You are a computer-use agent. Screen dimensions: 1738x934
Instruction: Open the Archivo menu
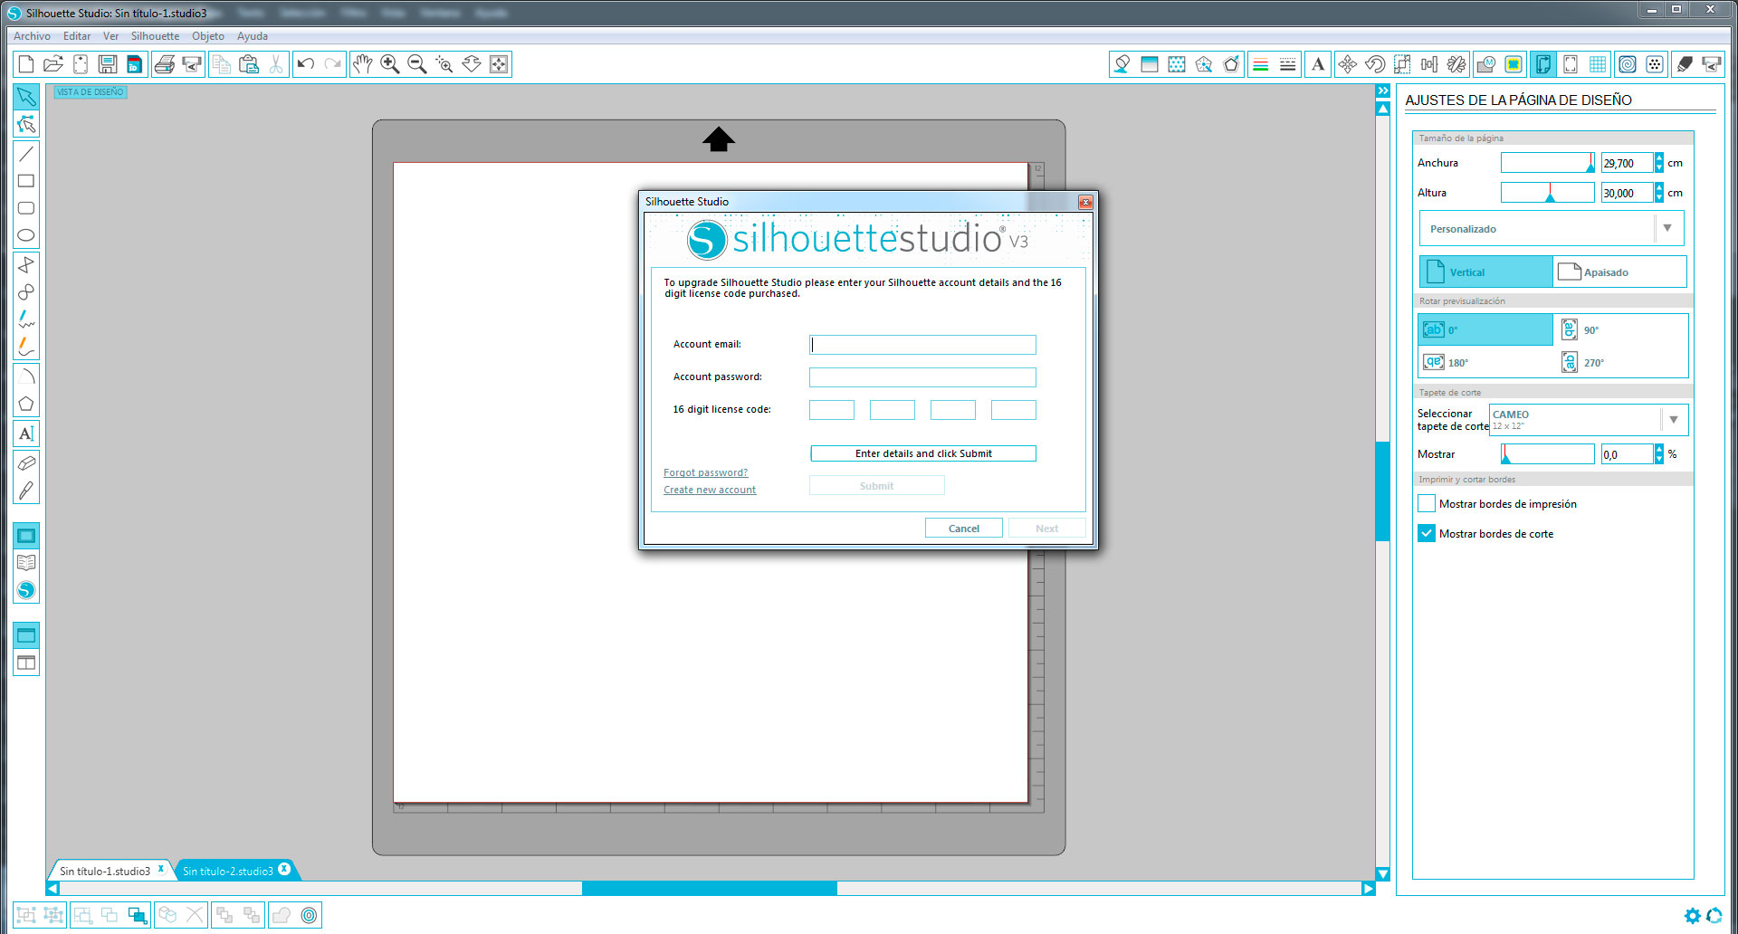tap(32, 36)
